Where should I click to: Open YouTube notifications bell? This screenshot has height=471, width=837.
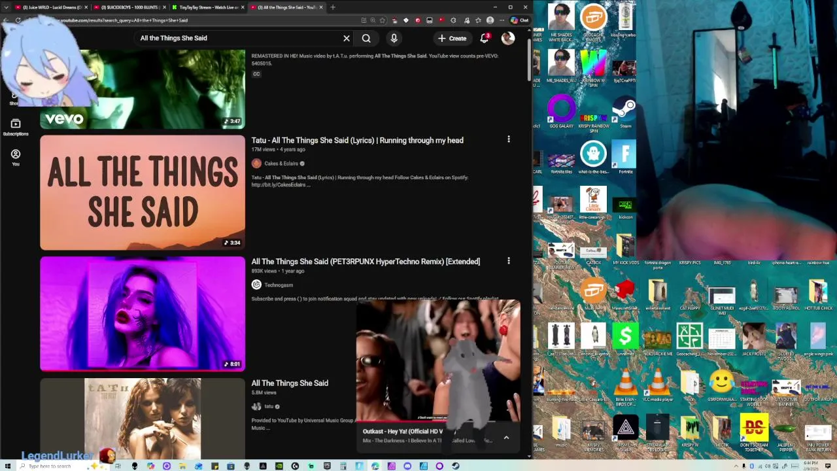(485, 38)
